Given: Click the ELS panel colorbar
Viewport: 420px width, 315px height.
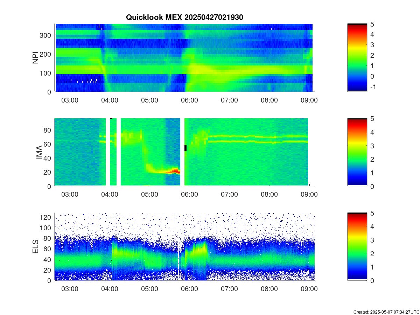Looking at the screenshot, I should (357, 246).
